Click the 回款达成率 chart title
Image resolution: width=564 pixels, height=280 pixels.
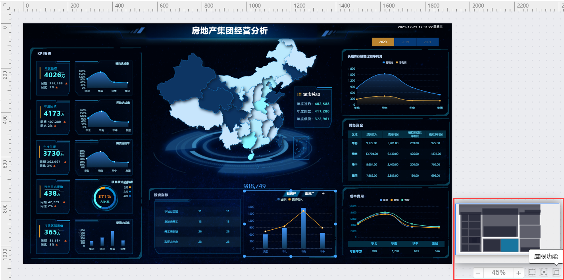(123, 103)
